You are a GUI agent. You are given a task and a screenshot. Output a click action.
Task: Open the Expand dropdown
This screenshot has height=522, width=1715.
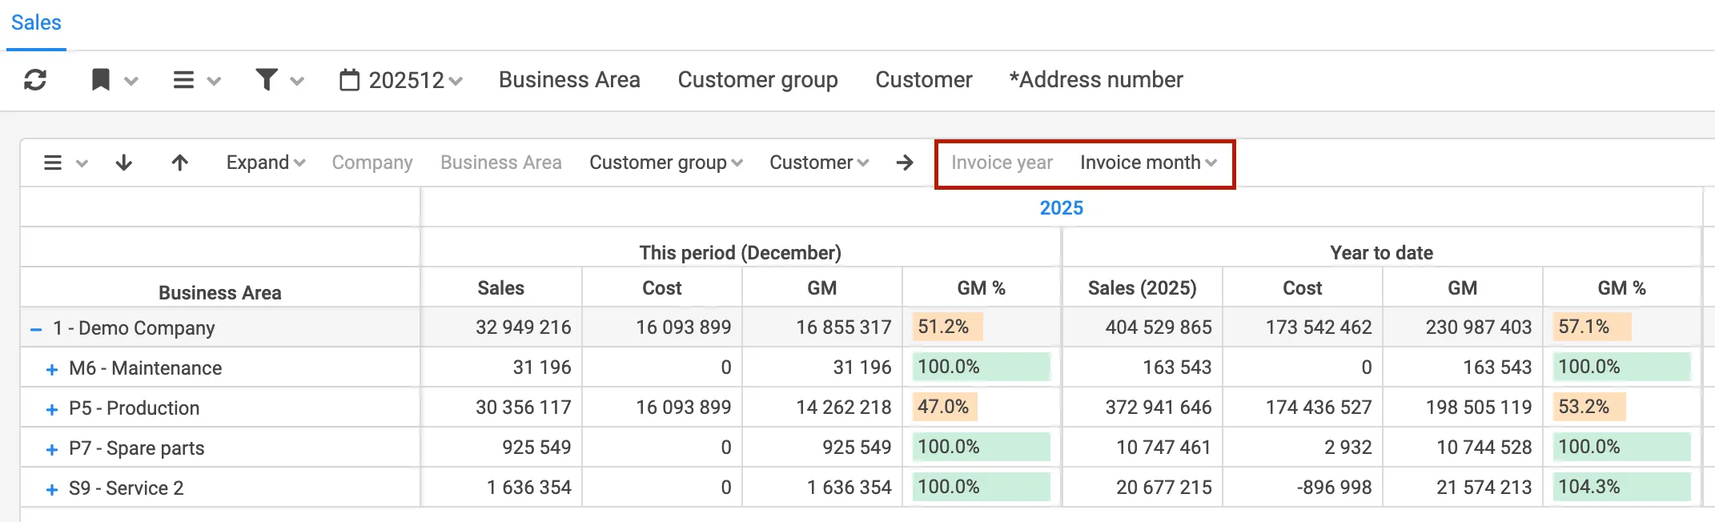[x=265, y=163]
